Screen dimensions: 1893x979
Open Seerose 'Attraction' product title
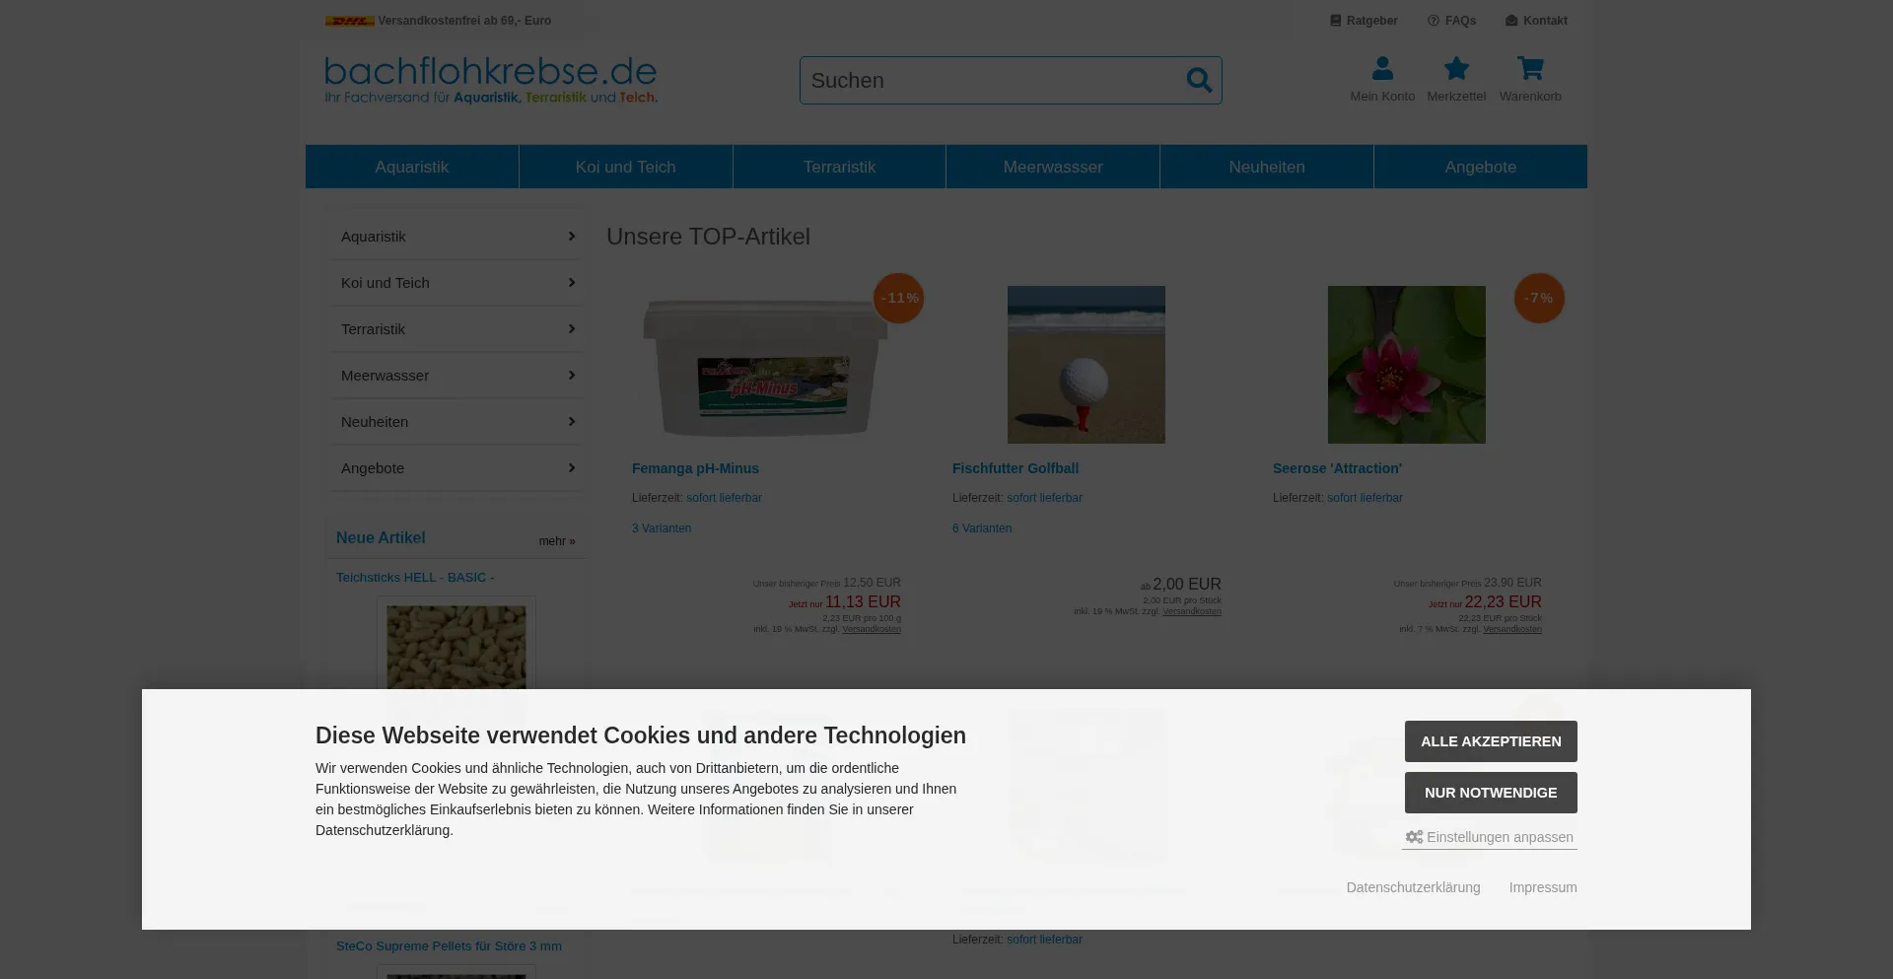click(x=1337, y=468)
